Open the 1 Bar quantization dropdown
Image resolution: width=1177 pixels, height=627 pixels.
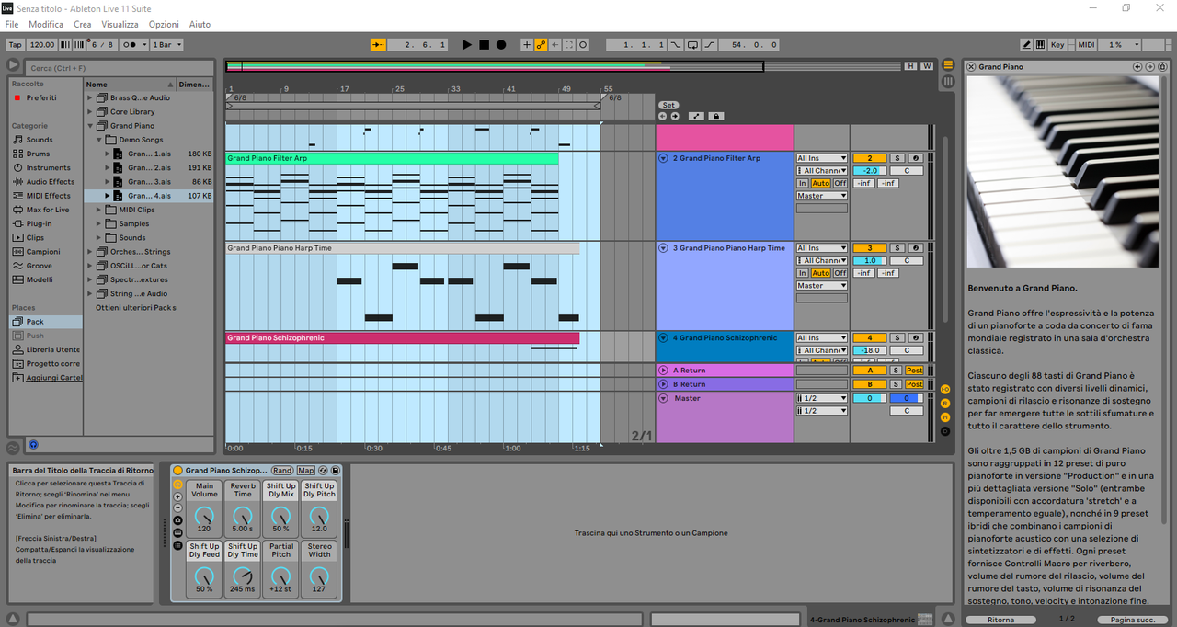166,44
